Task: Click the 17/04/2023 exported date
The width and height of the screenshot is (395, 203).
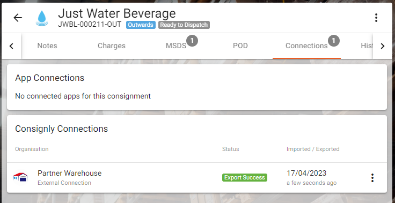Action: click(x=306, y=173)
